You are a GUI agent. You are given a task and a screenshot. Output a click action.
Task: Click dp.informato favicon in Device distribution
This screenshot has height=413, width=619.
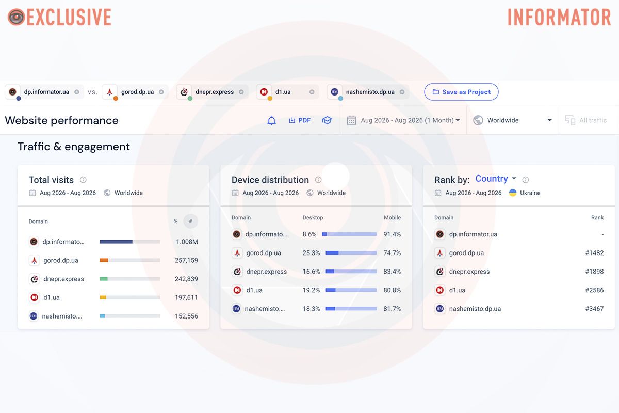pyautogui.click(x=237, y=234)
